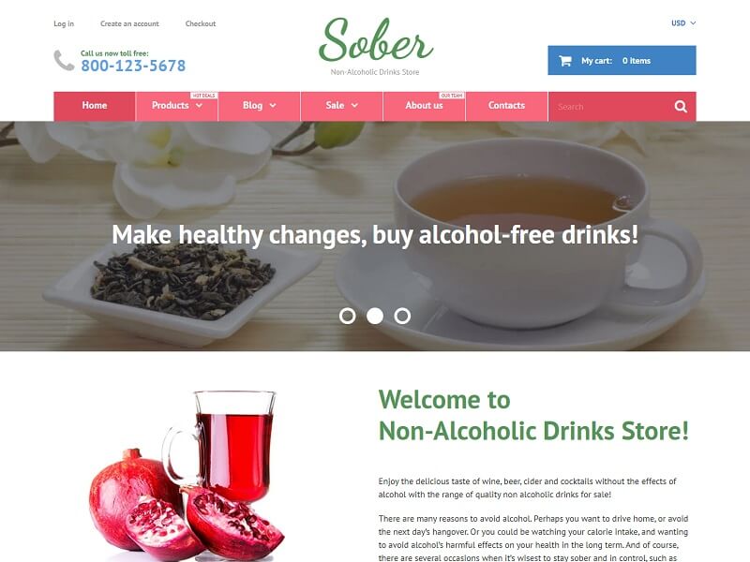Viewport: 750px width, 562px height.
Task: Focus the Search input field
Action: (x=611, y=107)
